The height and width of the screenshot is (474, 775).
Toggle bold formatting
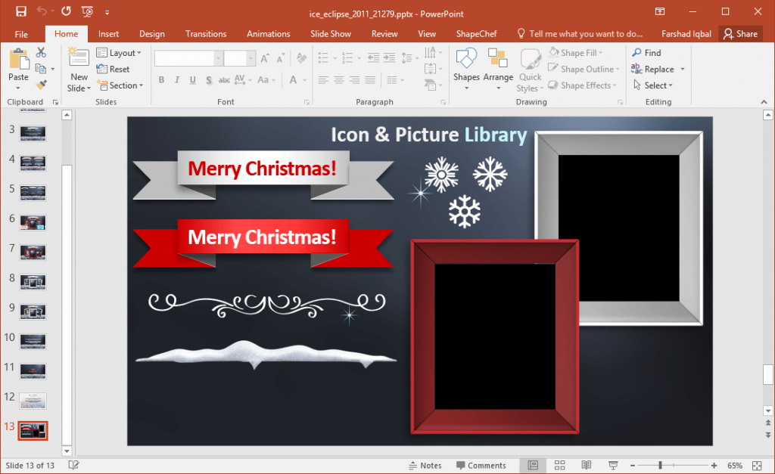click(x=161, y=79)
